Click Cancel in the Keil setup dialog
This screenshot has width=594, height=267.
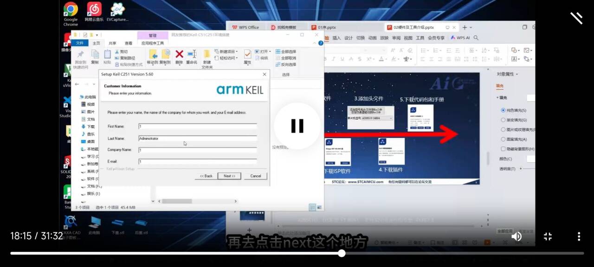click(256, 176)
